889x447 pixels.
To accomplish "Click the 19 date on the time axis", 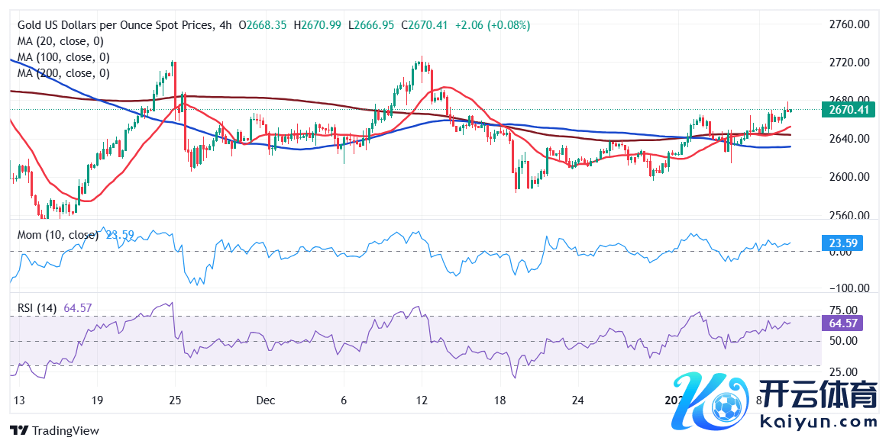I will 96,400.
